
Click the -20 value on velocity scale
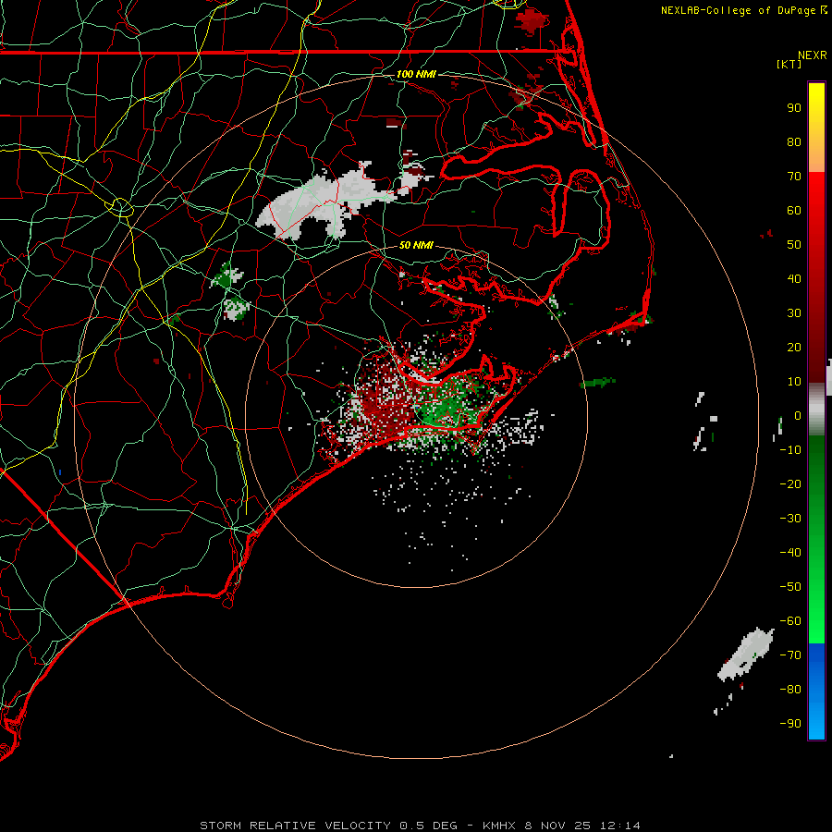pos(790,483)
